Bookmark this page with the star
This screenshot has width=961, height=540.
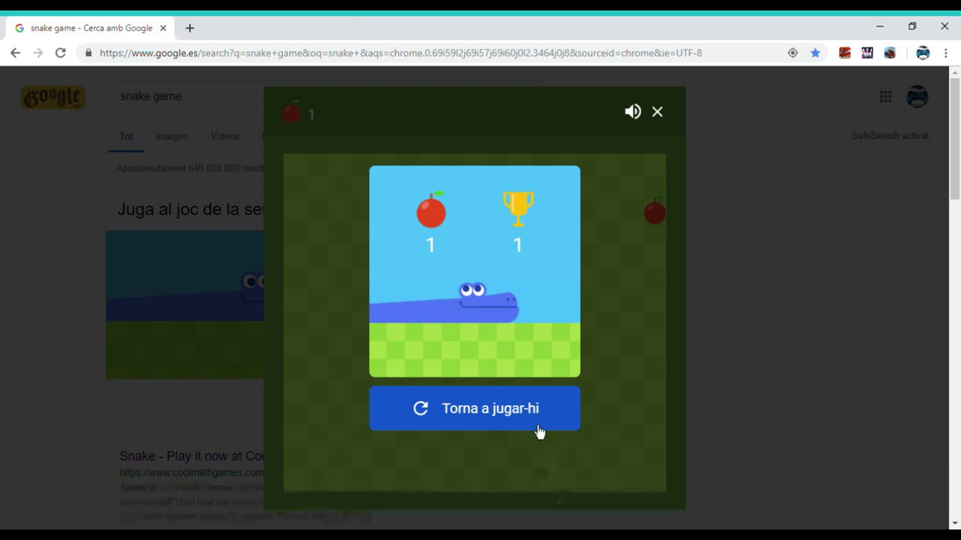(815, 53)
